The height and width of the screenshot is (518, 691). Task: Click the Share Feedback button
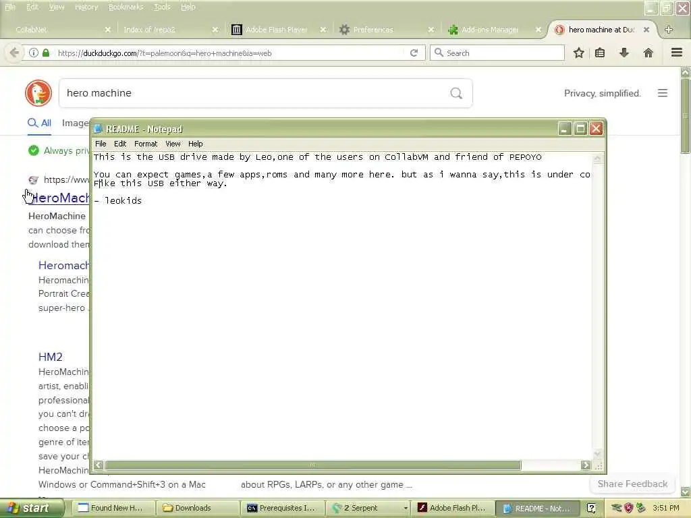click(632, 484)
